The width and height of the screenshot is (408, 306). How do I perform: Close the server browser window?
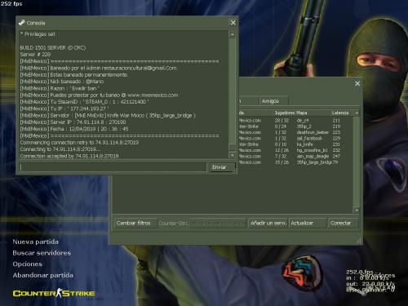pos(357,83)
